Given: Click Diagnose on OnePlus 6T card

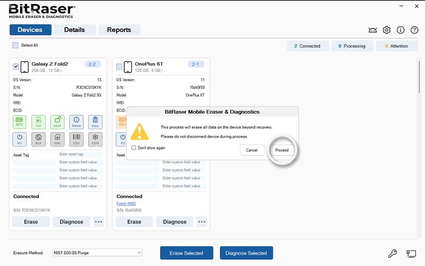Looking at the screenshot, I should click(x=175, y=222).
